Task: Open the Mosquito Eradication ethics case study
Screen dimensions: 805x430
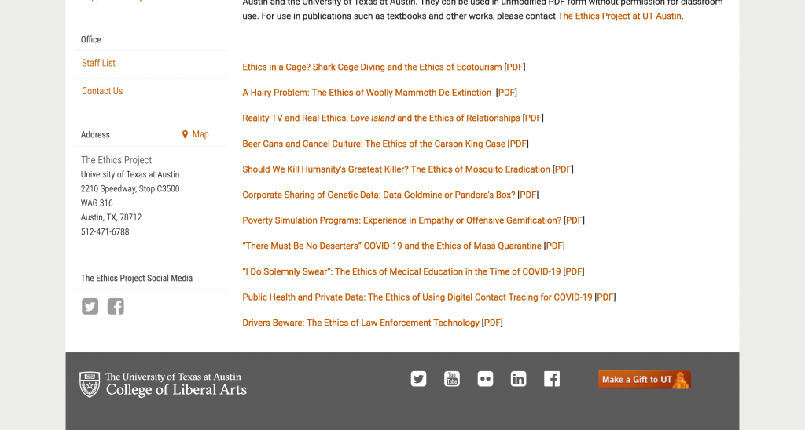Action: 396,169
